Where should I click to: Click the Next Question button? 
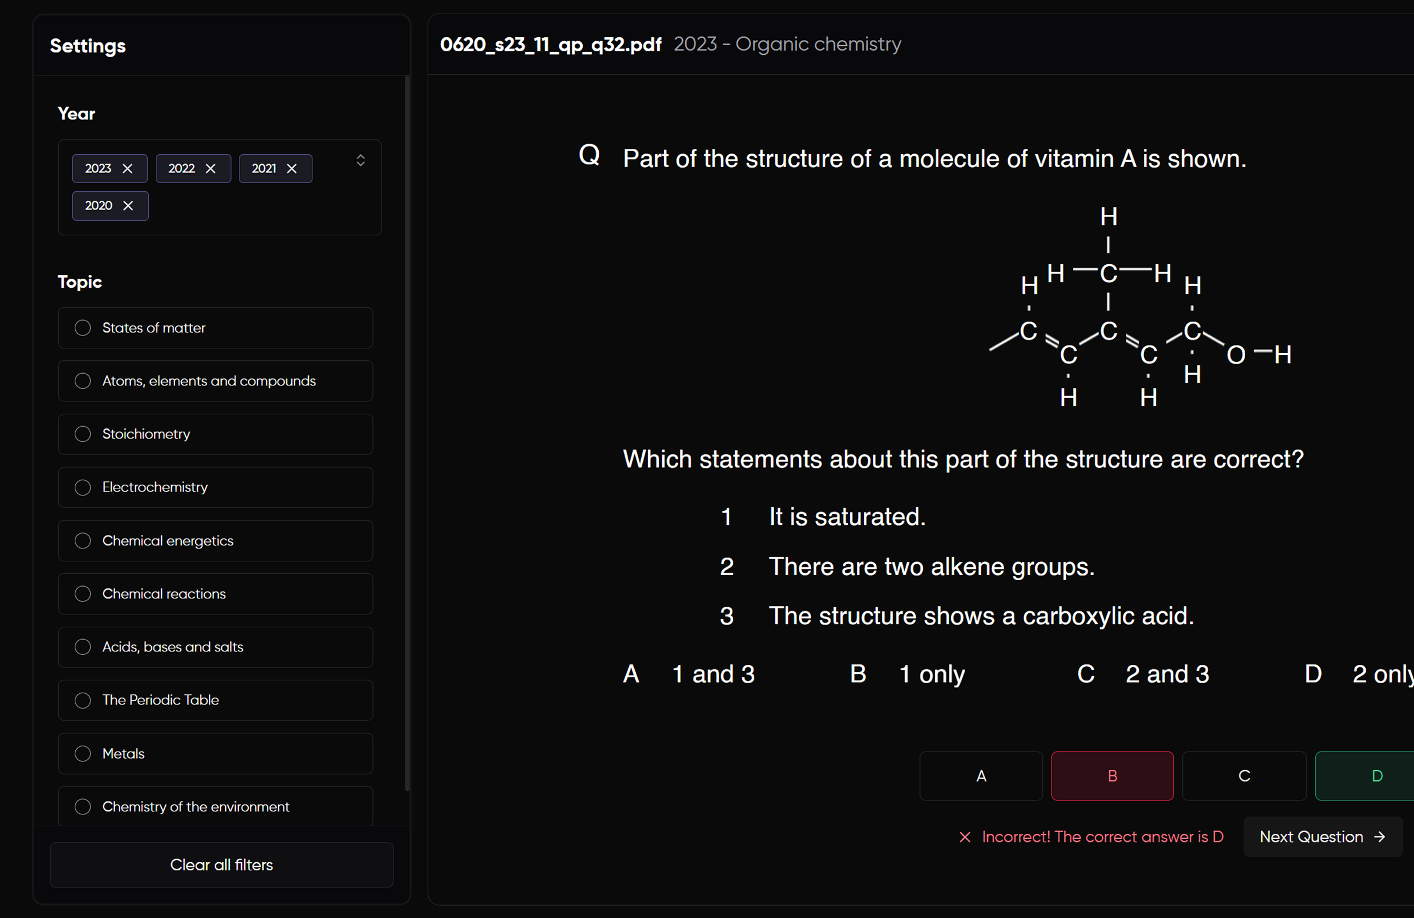tap(1322, 837)
